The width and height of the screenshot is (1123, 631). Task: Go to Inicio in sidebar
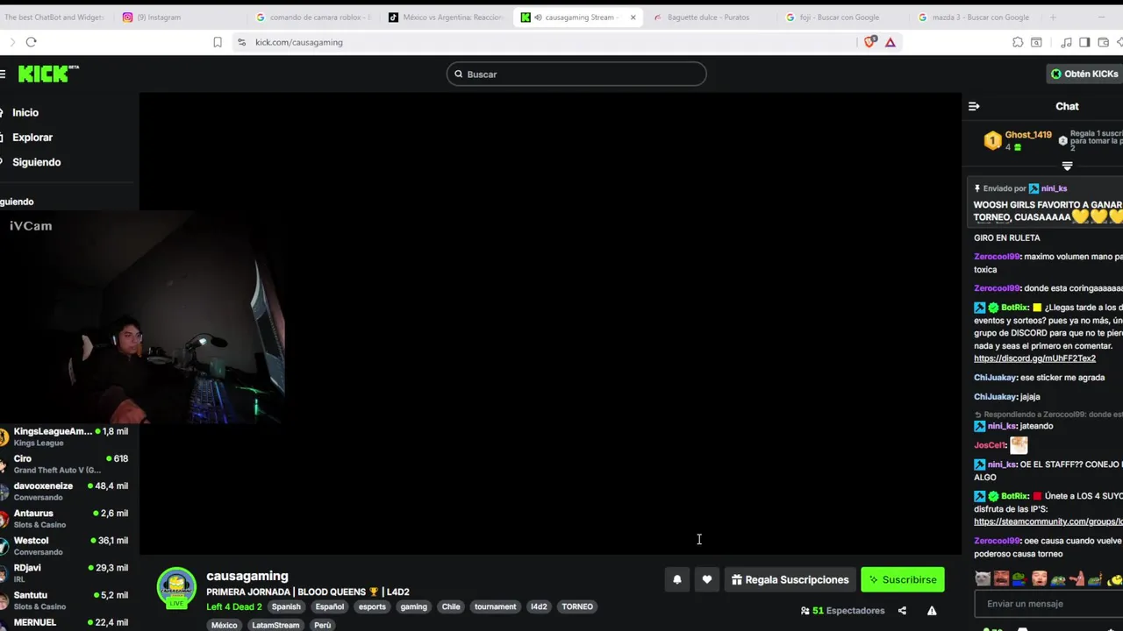click(x=25, y=112)
